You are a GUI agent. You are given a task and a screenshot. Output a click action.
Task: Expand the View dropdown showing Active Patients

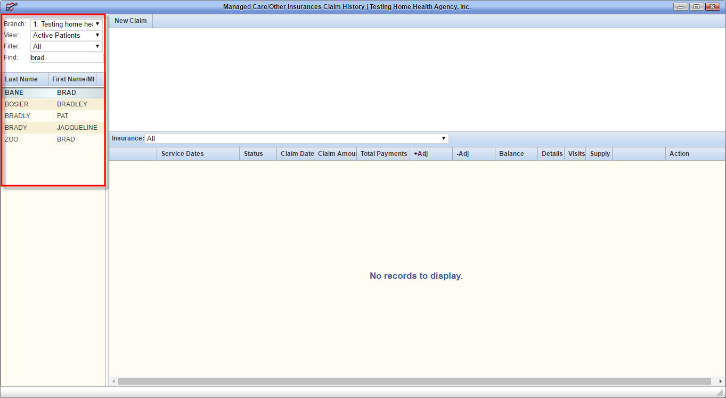(x=67, y=35)
